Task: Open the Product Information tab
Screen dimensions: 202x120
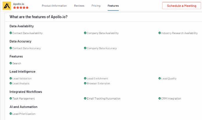Action: point(54,6)
